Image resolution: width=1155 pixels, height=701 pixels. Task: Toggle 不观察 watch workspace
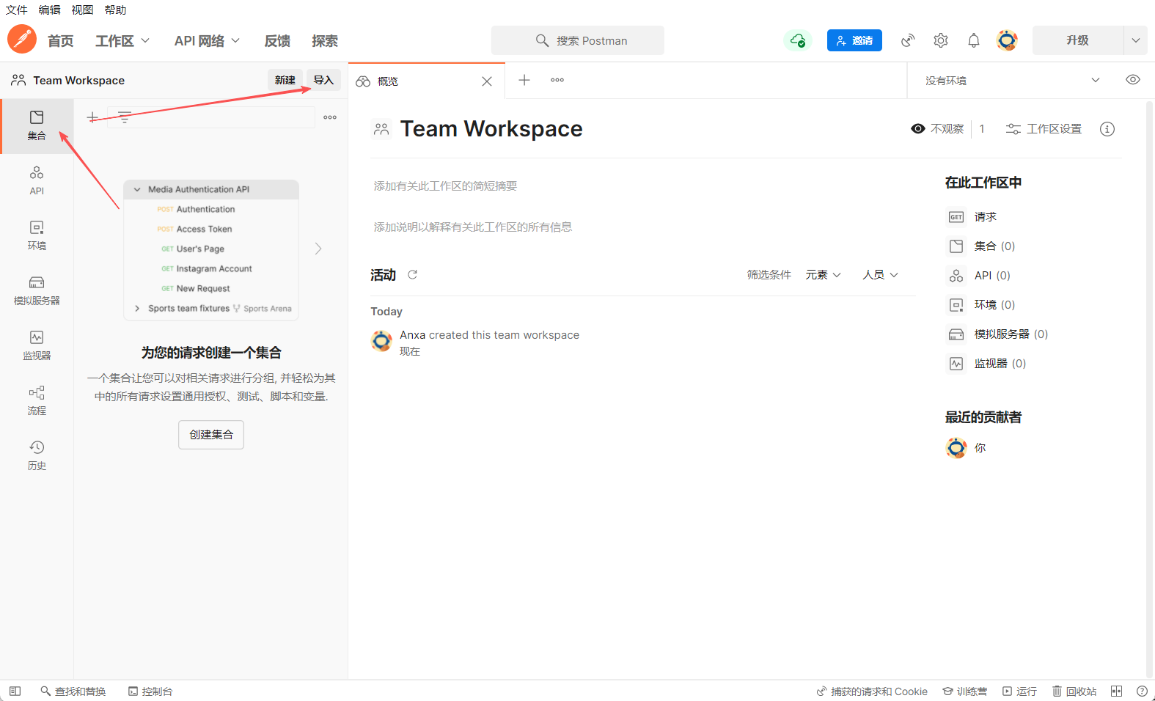click(937, 129)
